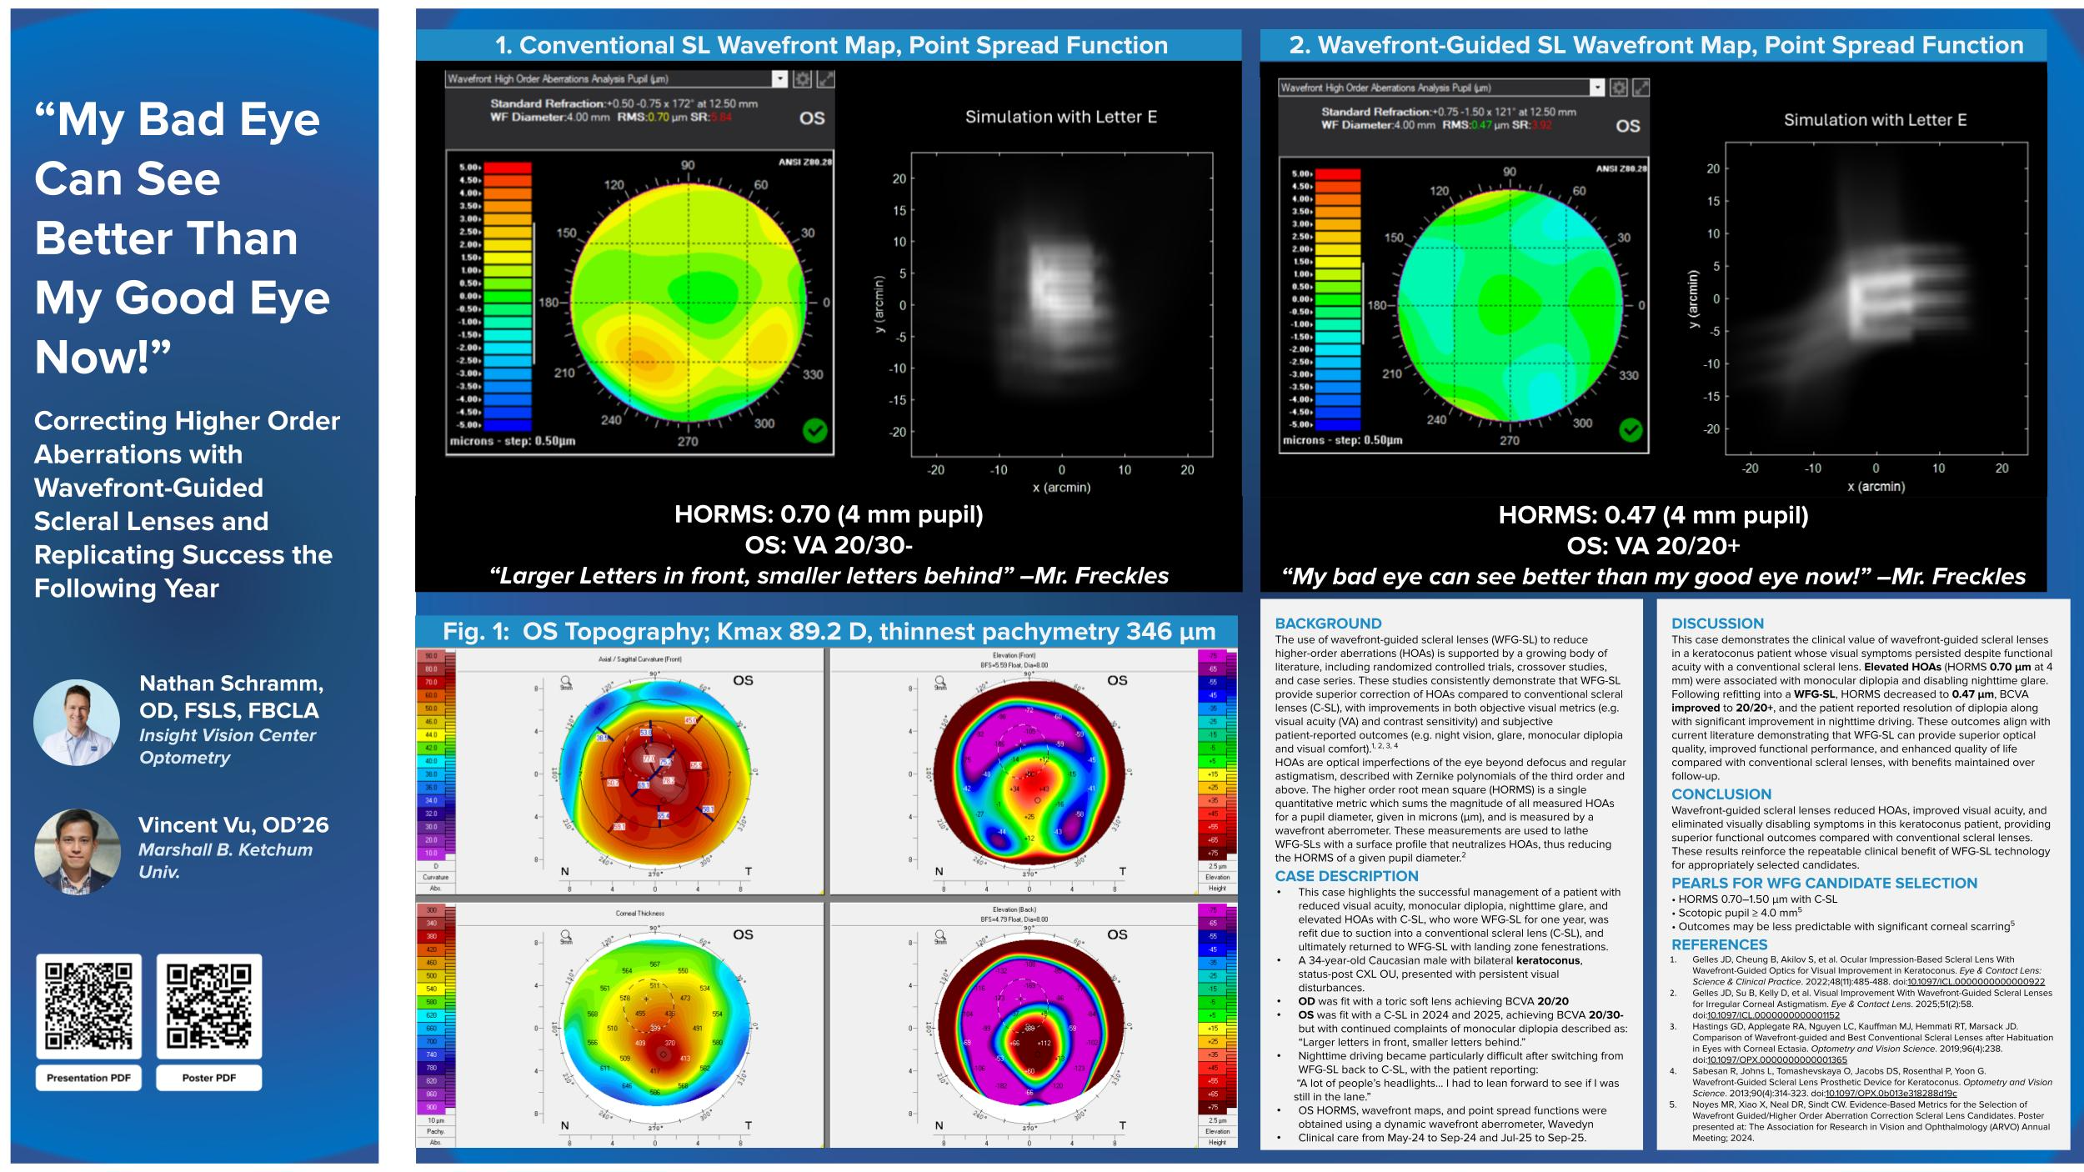Click settings gear in Wavefront-Guided SL panel
Image resolution: width=2084 pixels, height=1172 pixels.
tap(1618, 88)
